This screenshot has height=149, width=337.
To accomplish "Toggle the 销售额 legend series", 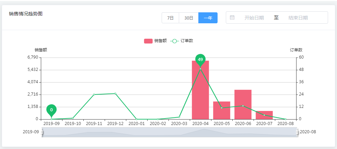I will point(155,41).
